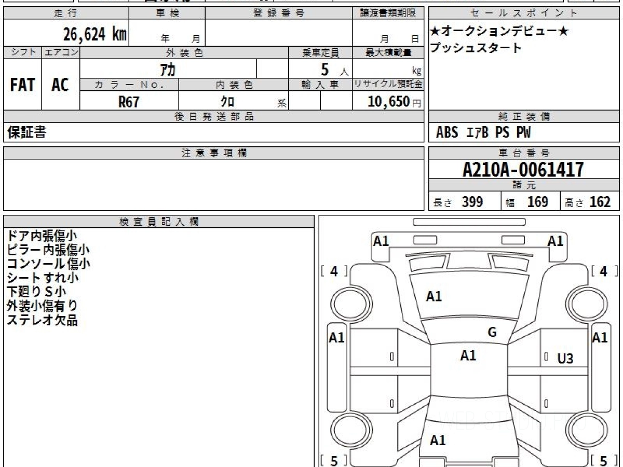Select the AC air conditioner value
The width and height of the screenshot is (623, 467).
coord(60,85)
